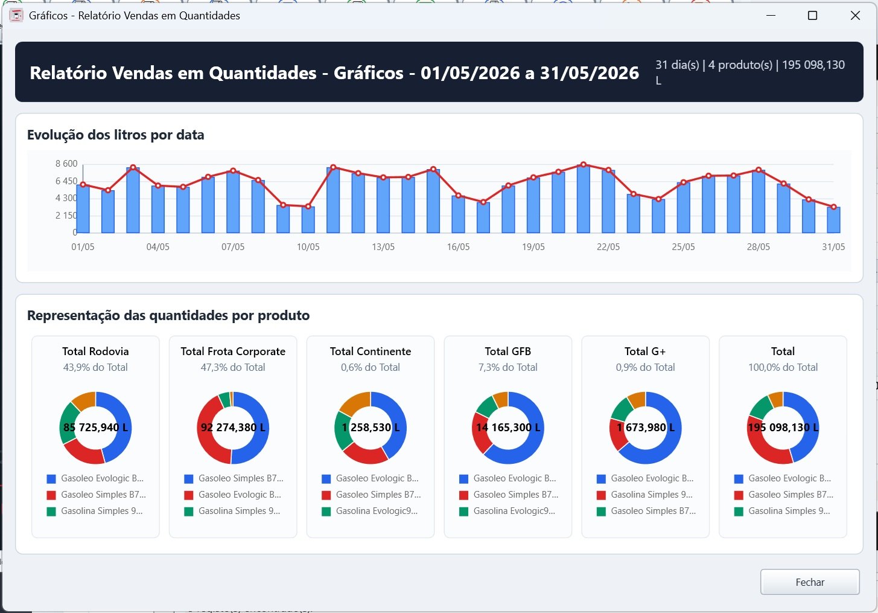Click the Fechar button
This screenshot has width=878, height=613.
[x=810, y=582]
